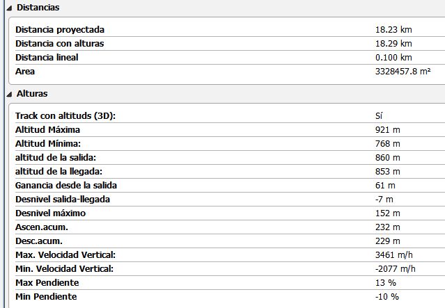Image resolution: width=445 pixels, height=308 pixels.
Task: Select Min. Velocidad Vertical label
Action: click(x=64, y=269)
